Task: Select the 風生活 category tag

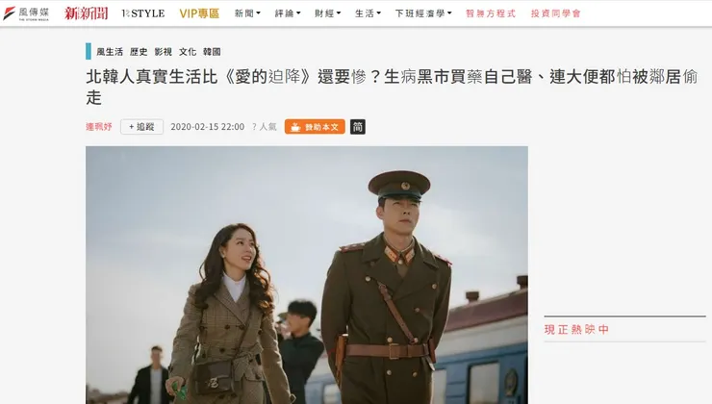Action: click(x=110, y=52)
